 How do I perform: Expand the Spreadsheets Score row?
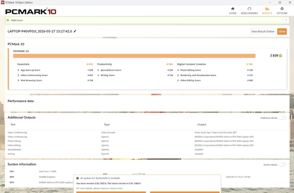coord(98,70)
